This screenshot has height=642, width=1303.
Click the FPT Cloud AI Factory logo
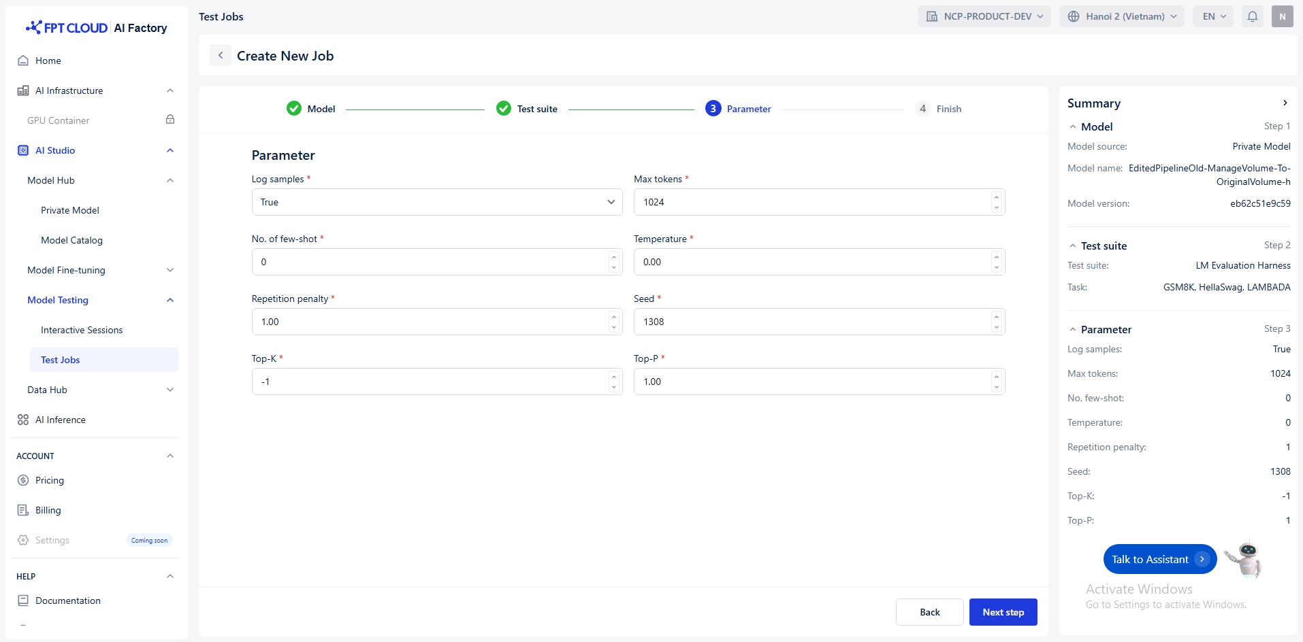click(x=96, y=28)
